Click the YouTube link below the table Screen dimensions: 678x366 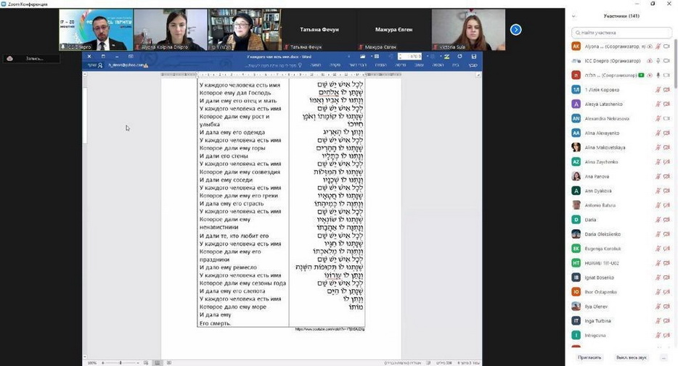point(330,330)
